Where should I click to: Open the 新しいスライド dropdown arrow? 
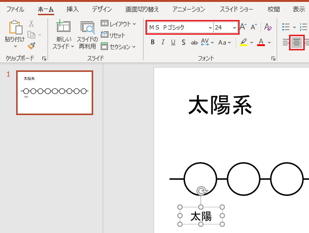coord(72,47)
